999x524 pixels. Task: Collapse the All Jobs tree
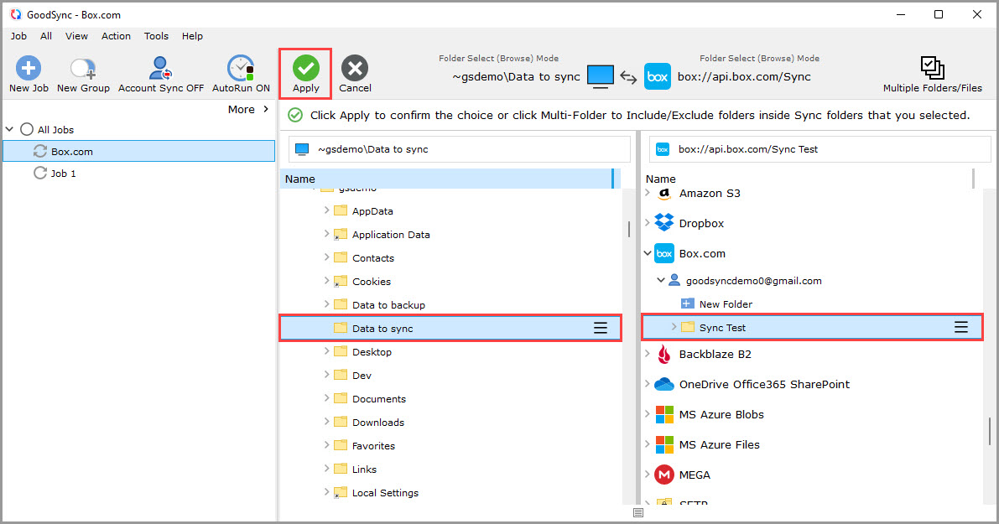click(x=9, y=129)
